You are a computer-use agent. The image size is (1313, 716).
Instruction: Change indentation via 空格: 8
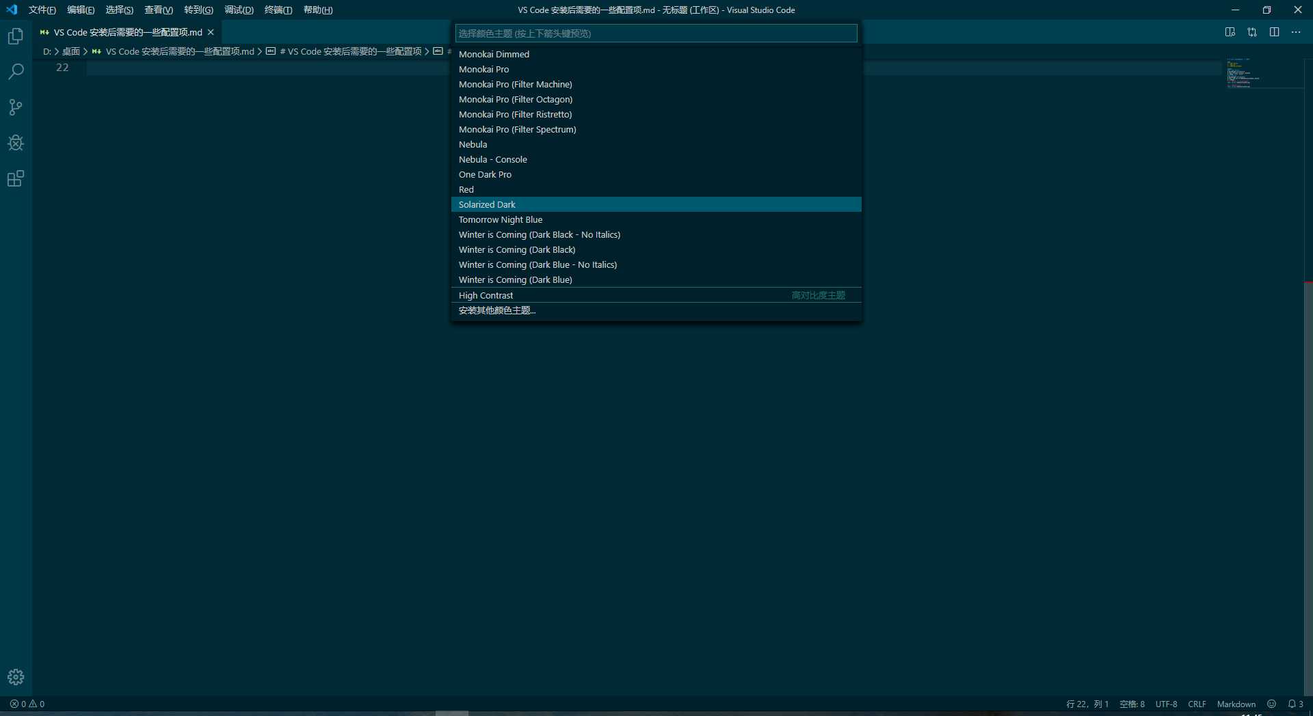[x=1132, y=704]
